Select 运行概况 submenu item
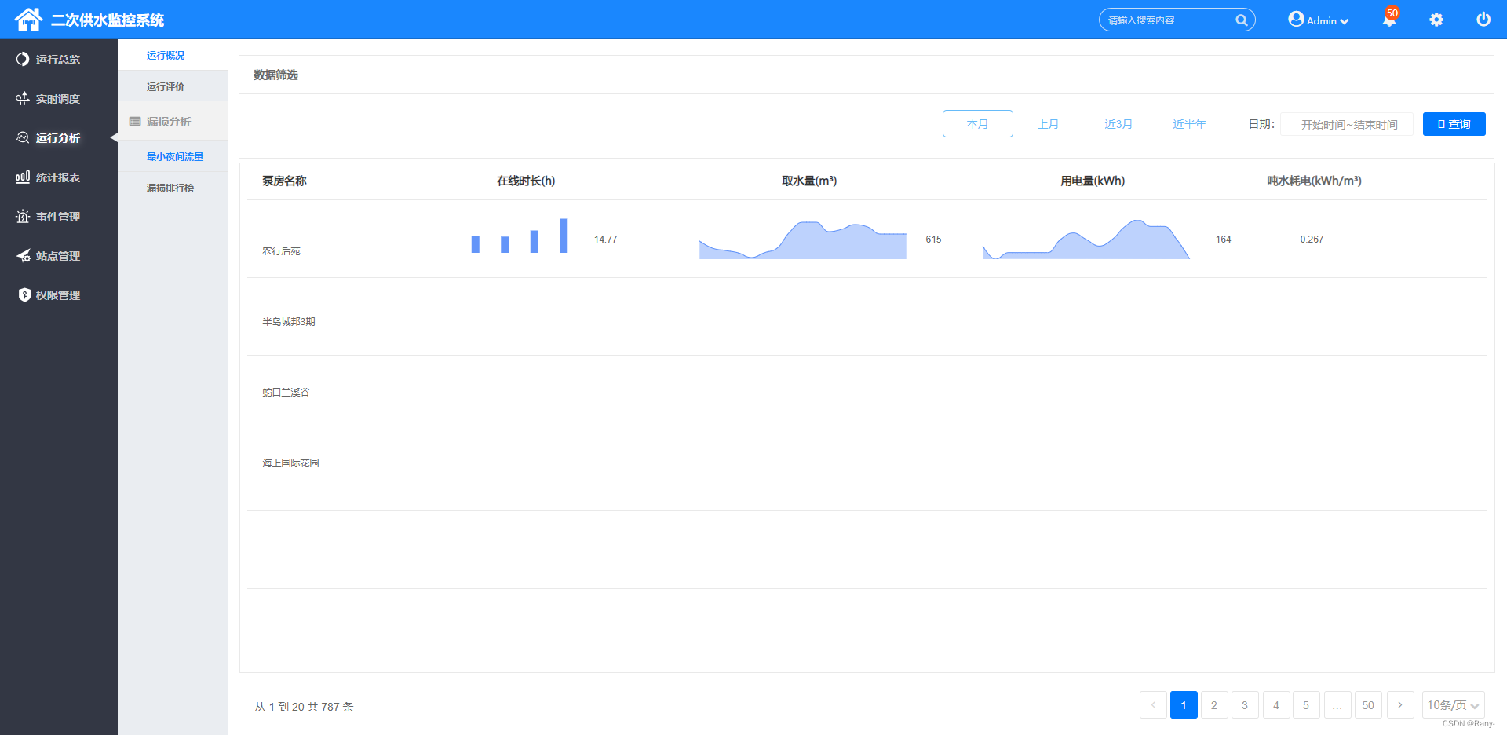 point(173,55)
